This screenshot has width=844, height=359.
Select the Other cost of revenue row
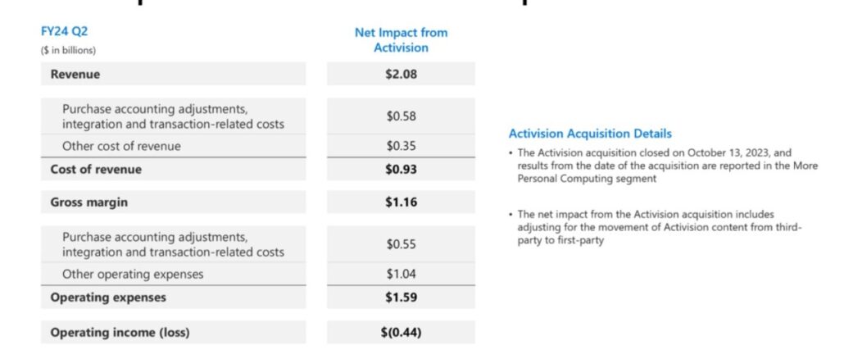(x=121, y=146)
